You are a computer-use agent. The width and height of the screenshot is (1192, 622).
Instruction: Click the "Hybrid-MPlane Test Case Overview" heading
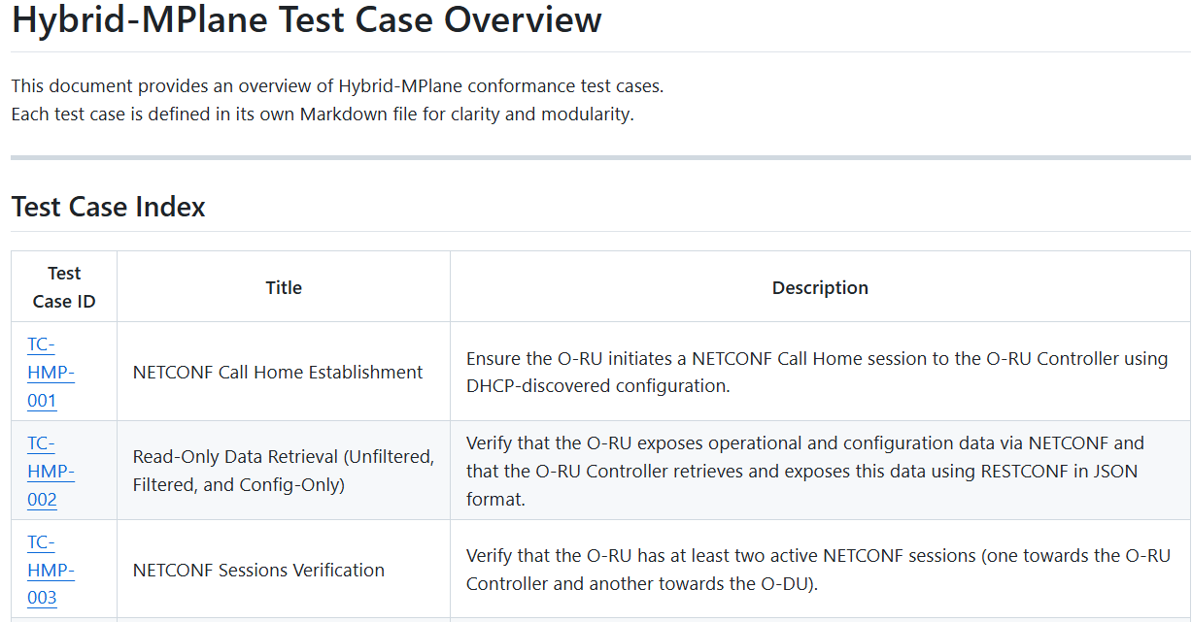click(306, 19)
